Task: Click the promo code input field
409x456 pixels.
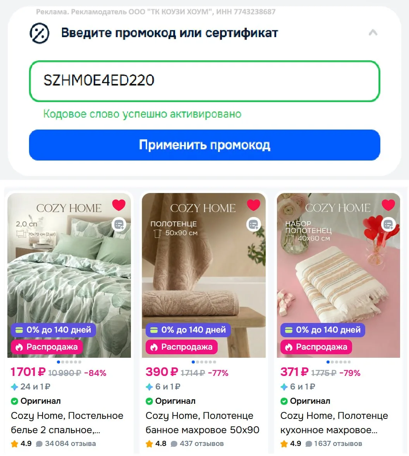Action: tap(204, 81)
